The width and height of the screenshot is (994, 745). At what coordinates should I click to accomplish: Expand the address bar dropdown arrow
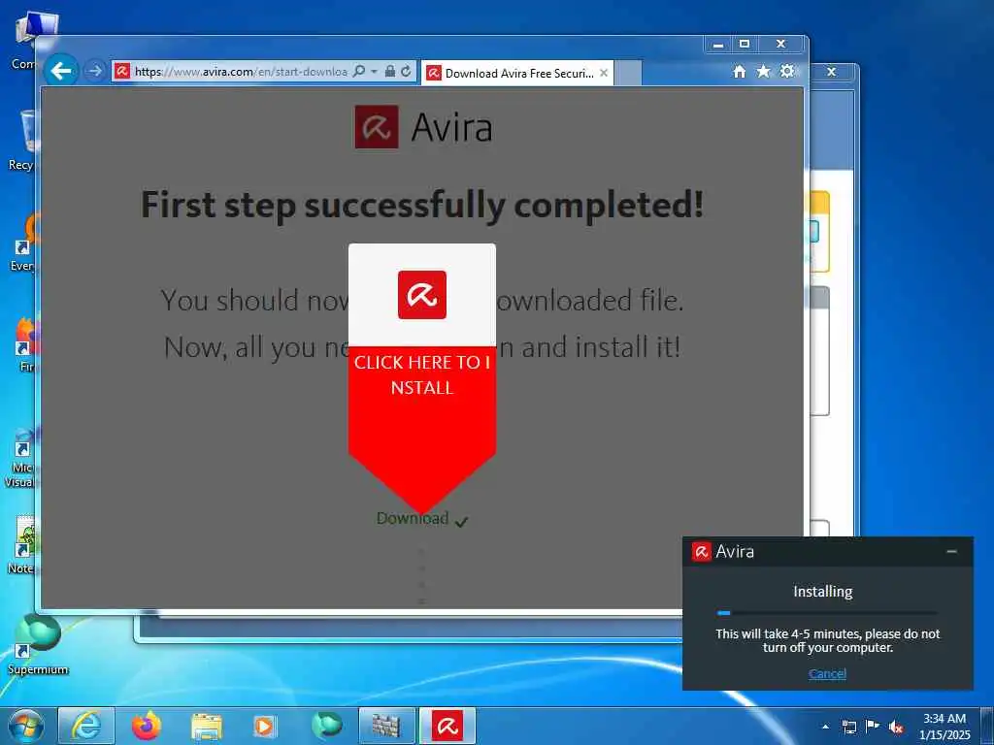(374, 72)
